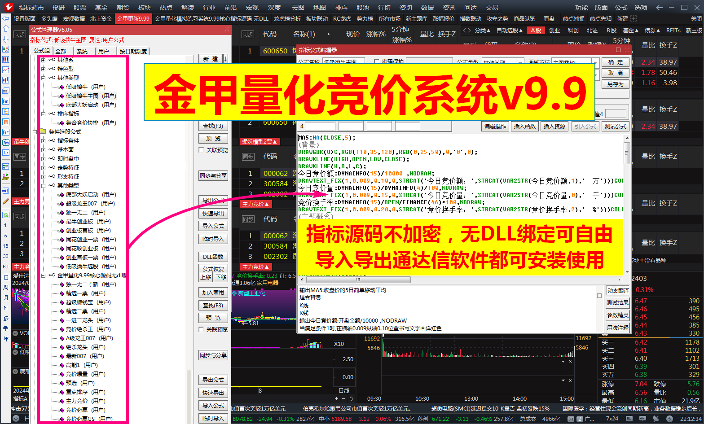Screen dimensions: 704x424
Task: Click the DLL函数 button
Action: (x=213, y=257)
